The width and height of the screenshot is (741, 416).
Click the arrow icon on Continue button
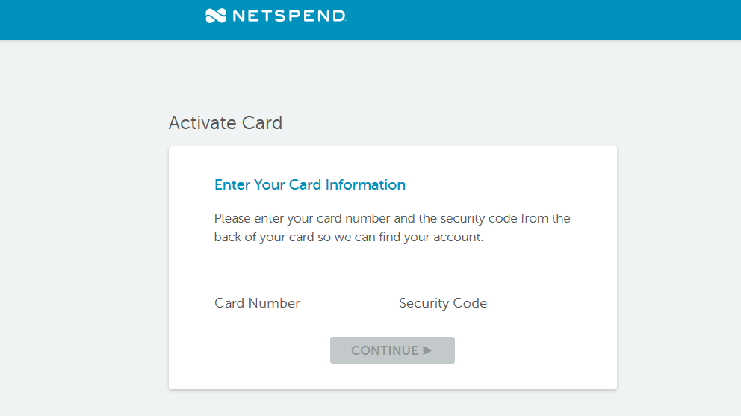click(428, 350)
